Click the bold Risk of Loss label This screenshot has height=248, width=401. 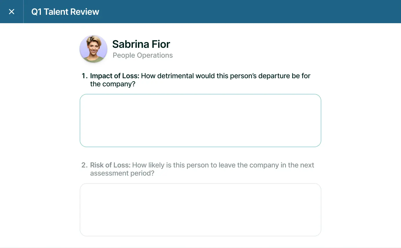(x=110, y=165)
